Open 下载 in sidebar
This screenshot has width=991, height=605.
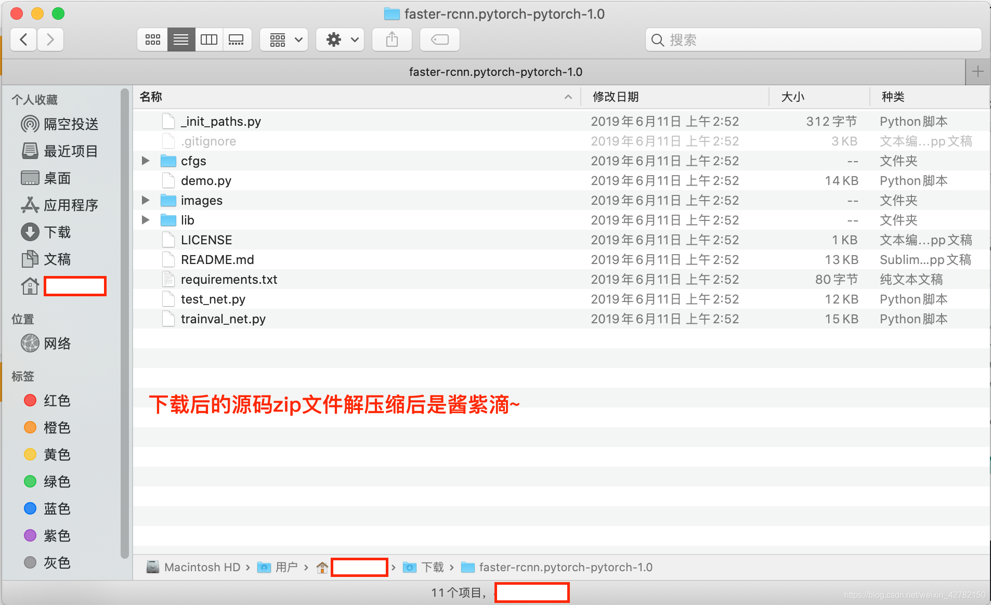point(47,232)
